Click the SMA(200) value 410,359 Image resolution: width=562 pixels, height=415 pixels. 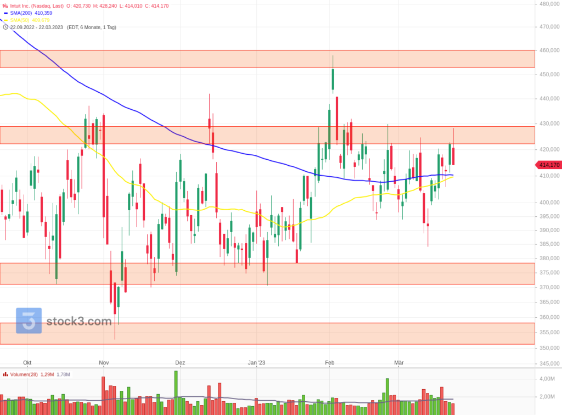click(43, 13)
